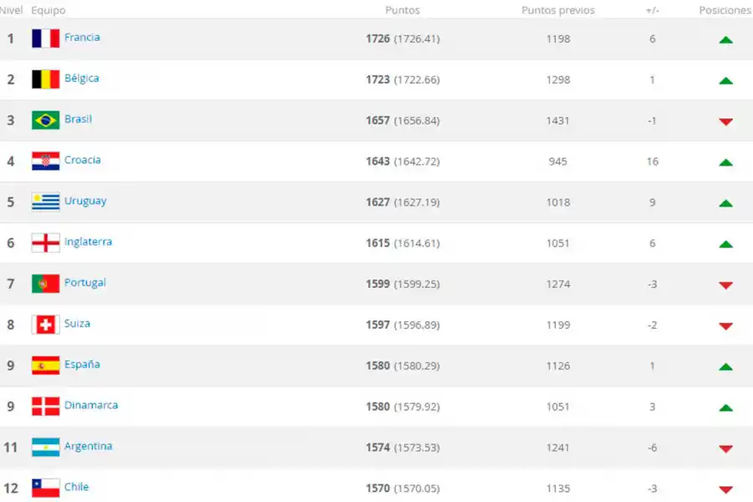Open the Portugal team link

pyautogui.click(x=85, y=284)
